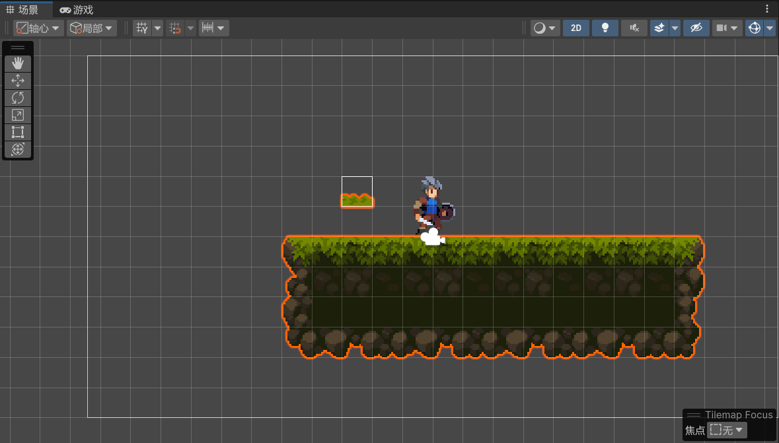Screen dimensions: 779x443
Task: Switch to the 游戏 tab
Action: (76, 10)
